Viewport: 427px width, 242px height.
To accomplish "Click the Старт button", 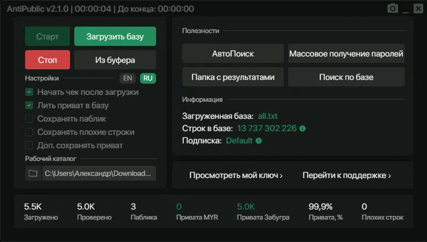I will 48,36.
